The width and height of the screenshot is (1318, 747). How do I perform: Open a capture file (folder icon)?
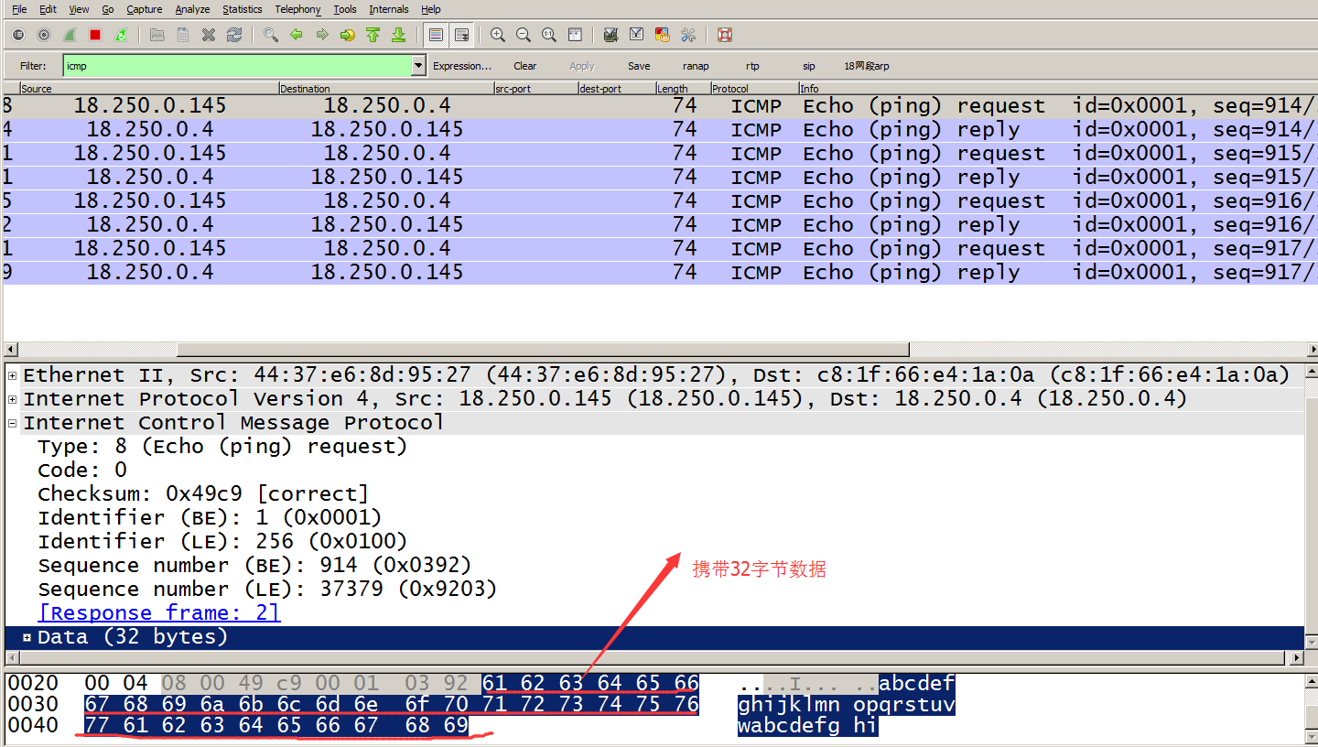coord(157,35)
